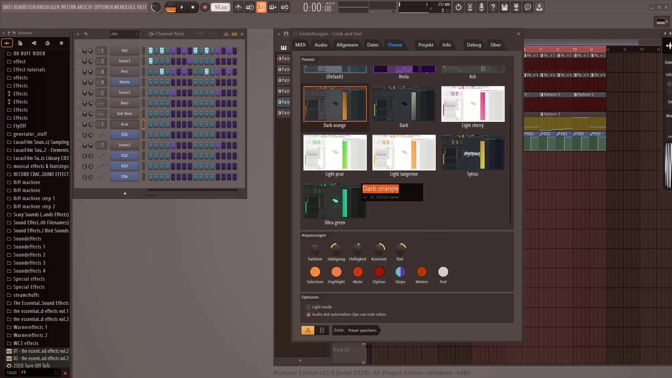The width and height of the screenshot is (672, 378).
Task: Click the play button to start playback
Action: click(x=181, y=7)
